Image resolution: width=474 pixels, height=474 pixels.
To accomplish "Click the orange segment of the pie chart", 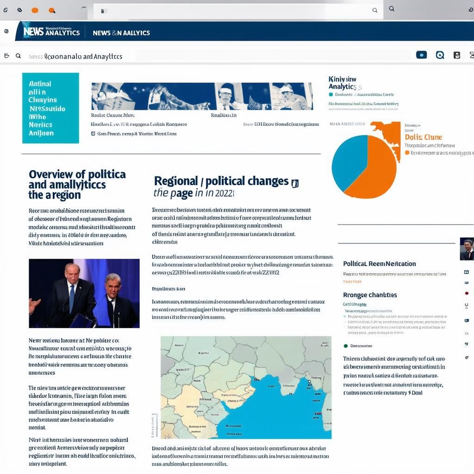I will (375, 171).
